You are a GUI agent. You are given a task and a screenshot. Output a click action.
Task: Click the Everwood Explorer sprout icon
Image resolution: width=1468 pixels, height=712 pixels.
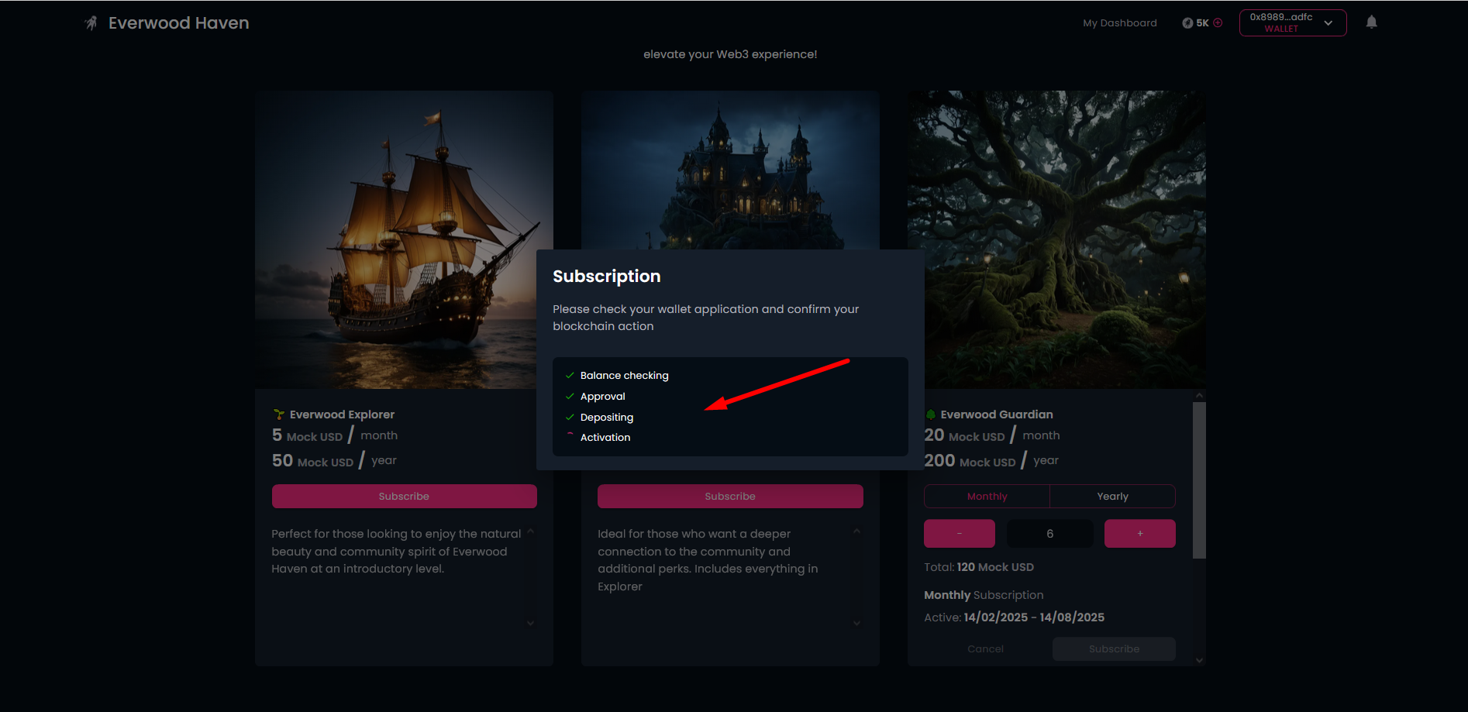(279, 414)
